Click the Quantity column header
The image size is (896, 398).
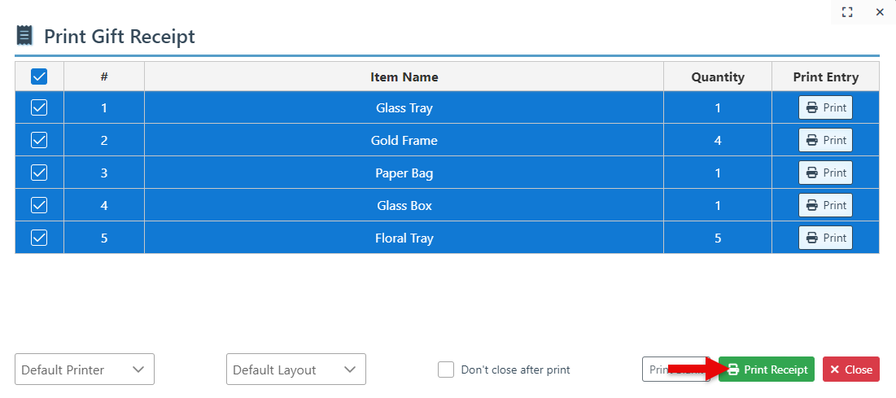[x=718, y=77]
